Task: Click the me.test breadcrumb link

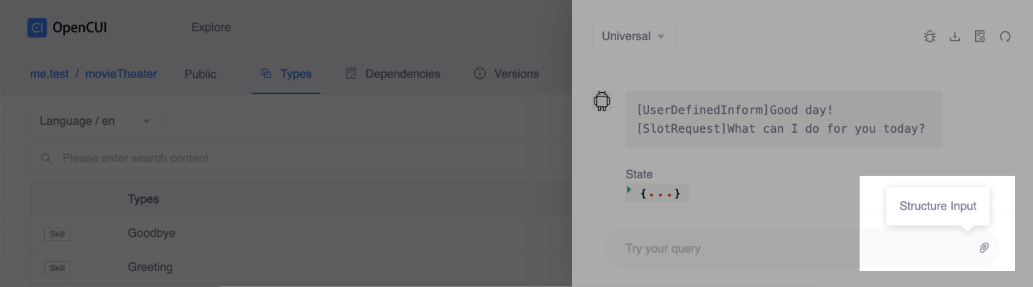Action: [49, 74]
